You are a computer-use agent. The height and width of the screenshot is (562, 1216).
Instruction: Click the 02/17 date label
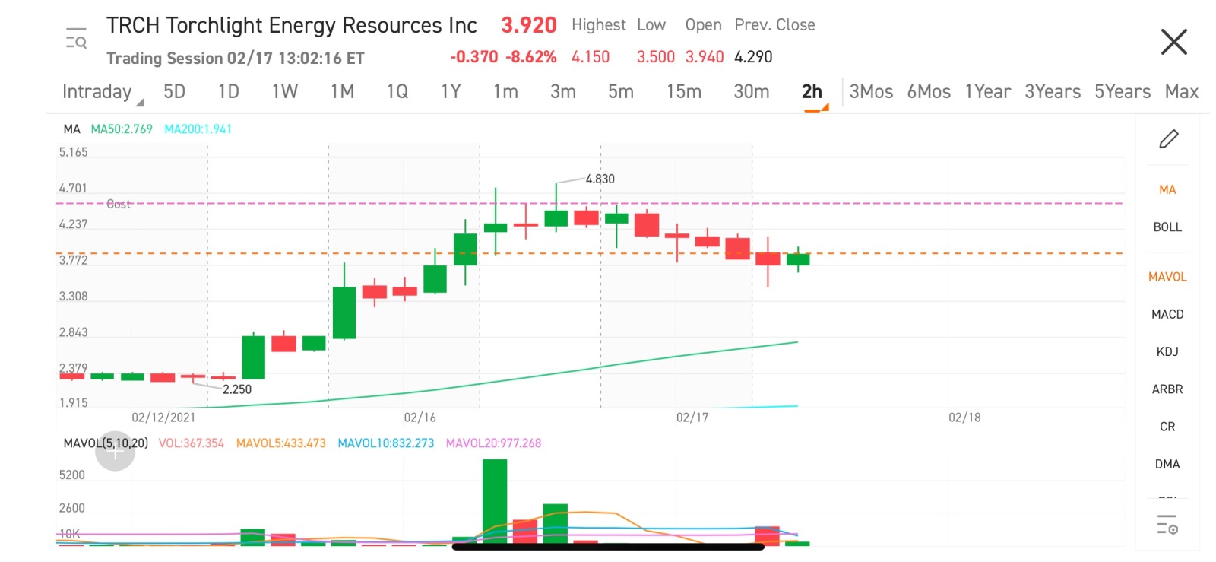692,418
